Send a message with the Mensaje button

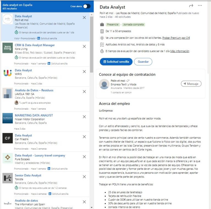click(191, 84)
